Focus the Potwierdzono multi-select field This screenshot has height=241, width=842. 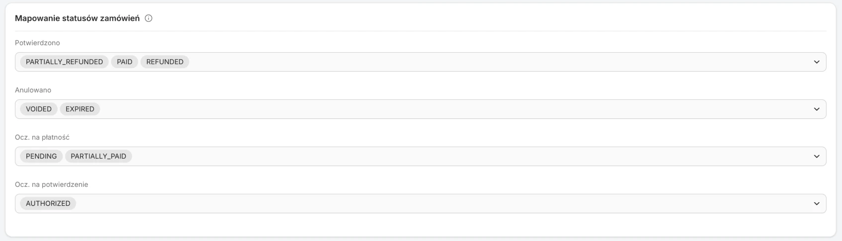tap(421, 62)
